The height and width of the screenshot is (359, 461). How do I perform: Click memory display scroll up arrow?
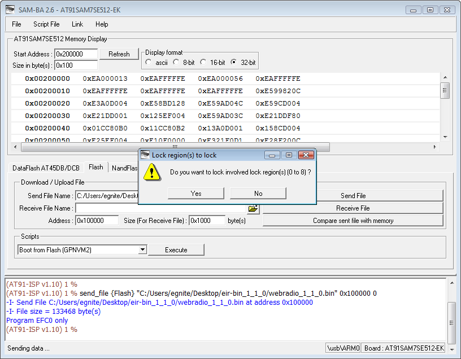click(445, 77)
